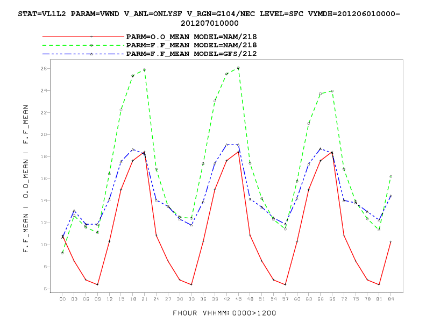Viewport: 426px width, 329px height.
Task: Click x-axis tick label 48
Action: (250, 299)
